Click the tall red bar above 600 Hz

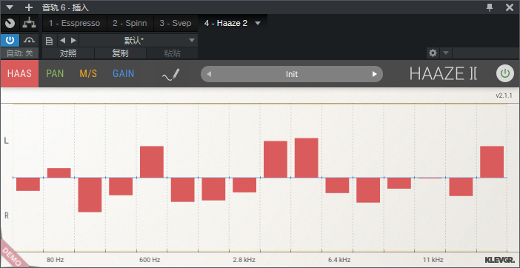(x=152, y=161)
